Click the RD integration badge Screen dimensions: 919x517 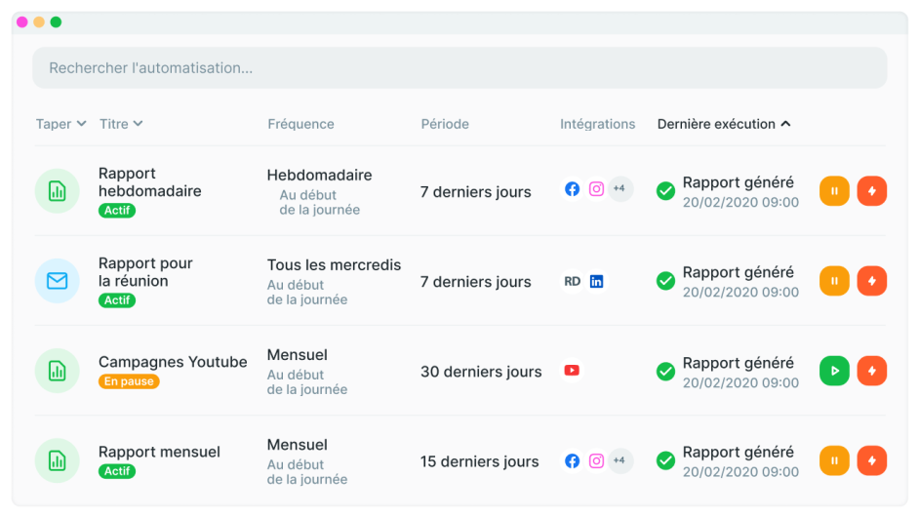pos(572,281)
